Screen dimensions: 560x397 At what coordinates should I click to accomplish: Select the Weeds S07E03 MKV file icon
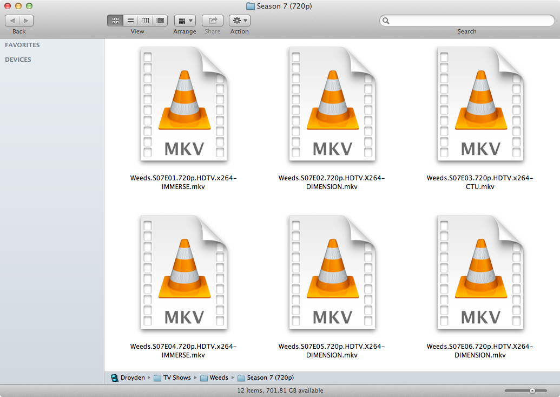[480, 104]
